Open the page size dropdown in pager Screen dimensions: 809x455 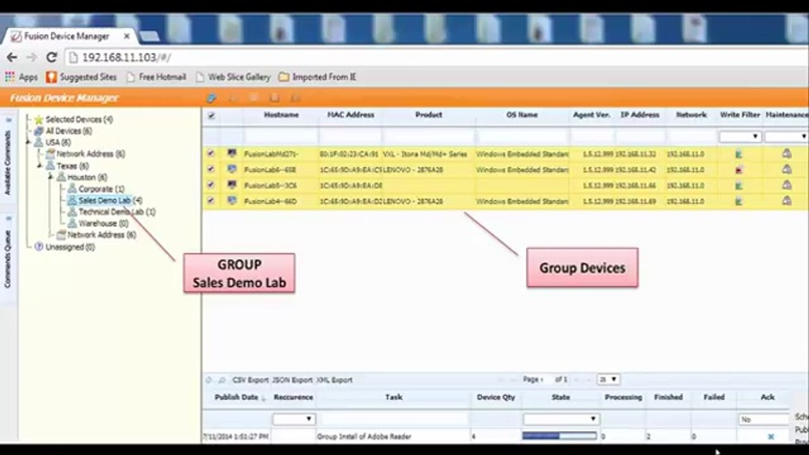click(608, 380)
